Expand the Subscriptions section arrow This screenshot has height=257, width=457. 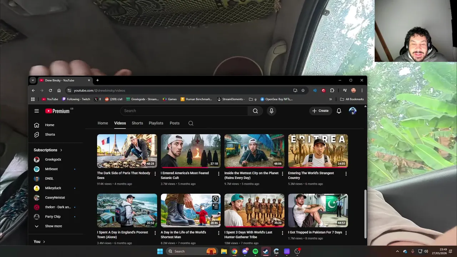point(61,150)
